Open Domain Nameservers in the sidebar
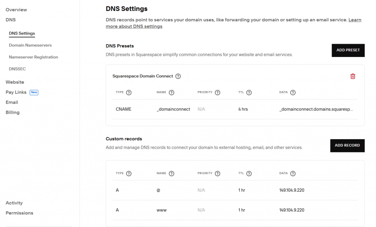The image size is (376, 227). click(x=30, y=45)
